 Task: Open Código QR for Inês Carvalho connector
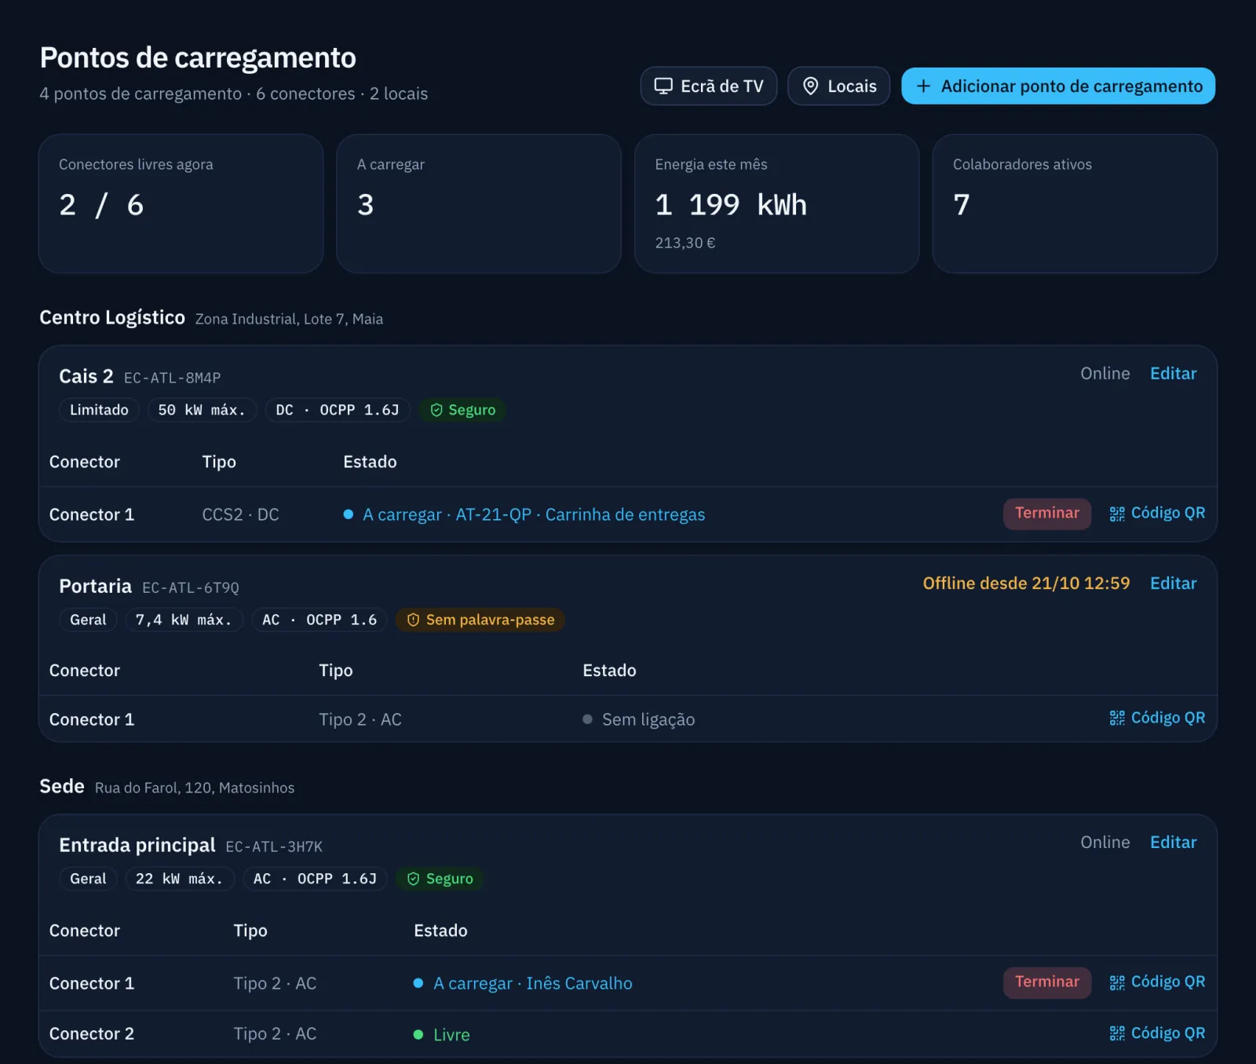tap(1157, 982)
